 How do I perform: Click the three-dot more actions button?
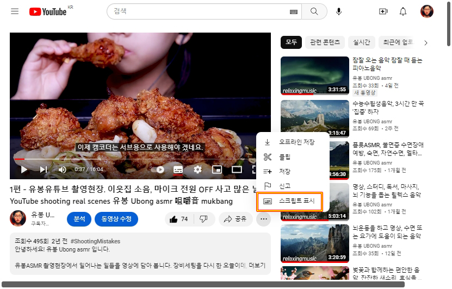[263, 219]
